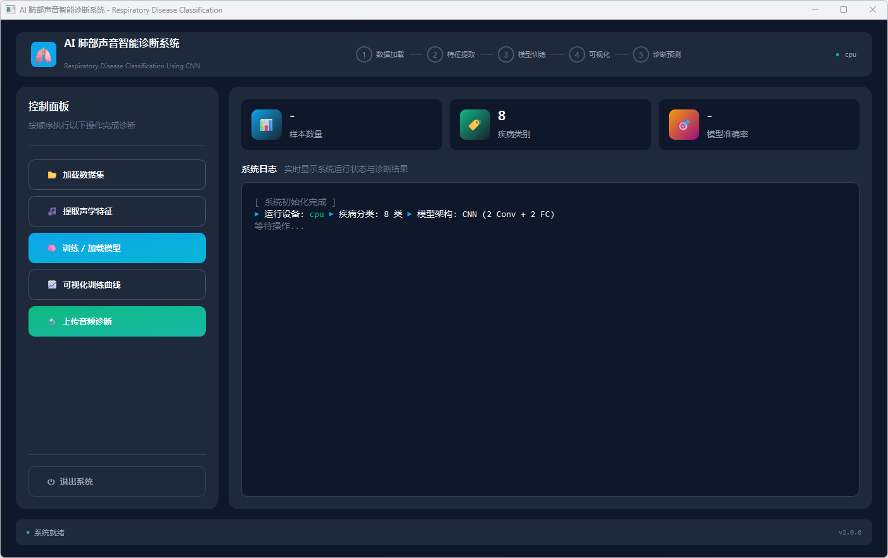The width and height of the screenshot is (888, 558).
Task: Click the cpu device status indicator
Action: (x=847, y=55)
